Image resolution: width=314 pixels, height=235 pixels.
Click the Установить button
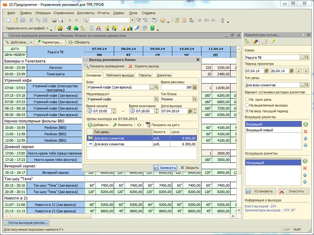(x=261, y=191)
